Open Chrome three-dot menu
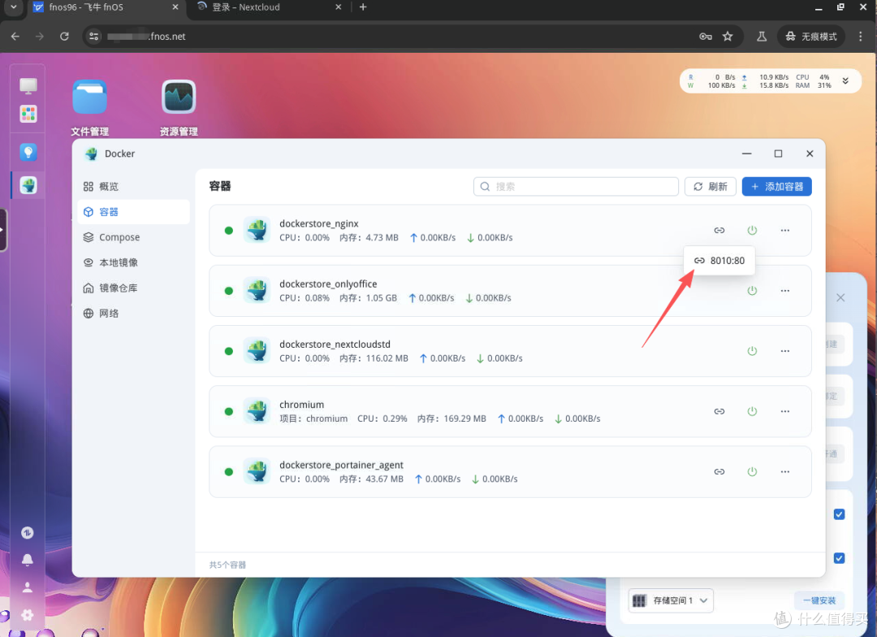The image size is (877, 637). [x=860, y=37]
